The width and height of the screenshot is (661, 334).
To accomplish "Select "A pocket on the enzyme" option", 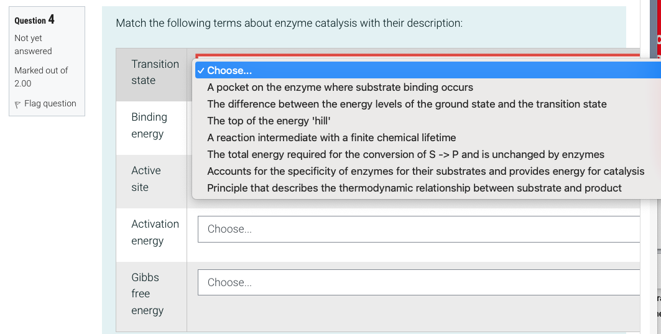I will coord(340,87).
